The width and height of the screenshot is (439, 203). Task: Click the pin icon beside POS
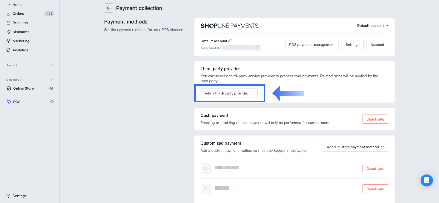pos(52,102)
